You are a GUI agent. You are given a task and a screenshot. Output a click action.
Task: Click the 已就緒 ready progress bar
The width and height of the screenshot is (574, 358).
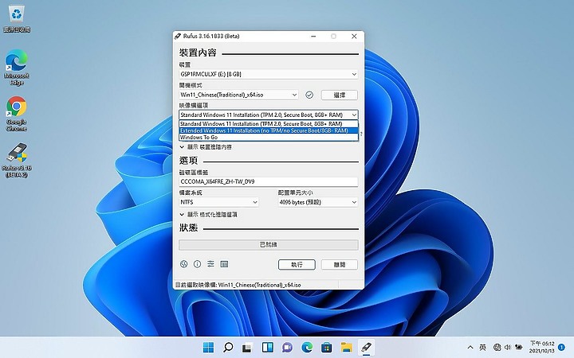(269, 245)
